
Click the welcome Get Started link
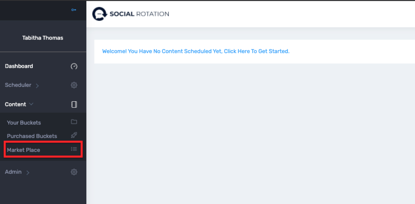tap(196, 51)
